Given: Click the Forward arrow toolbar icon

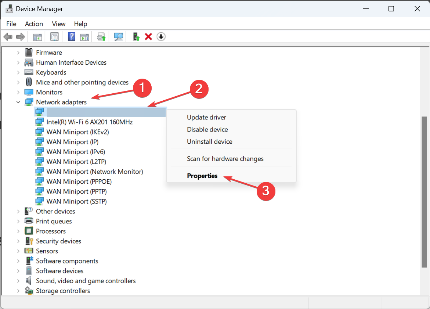Looking at the screenshot, I should (21, 37).
